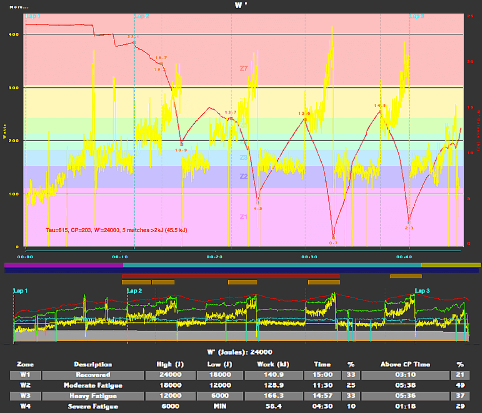Click the Lap 1 label in the lower chart
The image size is (482, 413).
tap(20, 291)
